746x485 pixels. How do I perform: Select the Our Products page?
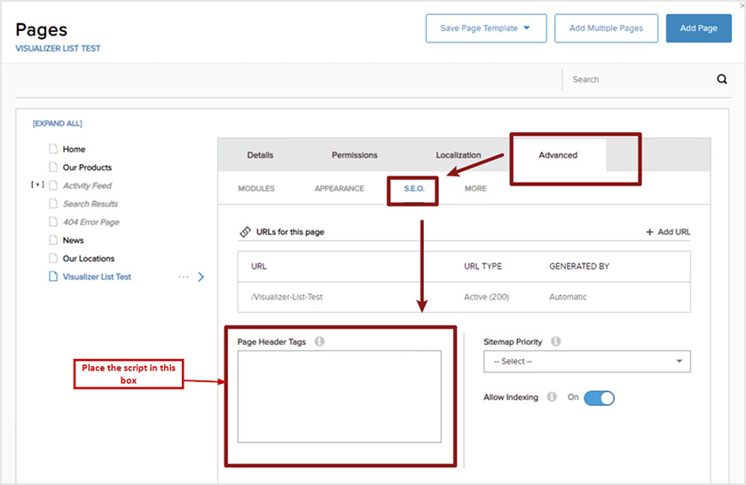tap(87, 168)
